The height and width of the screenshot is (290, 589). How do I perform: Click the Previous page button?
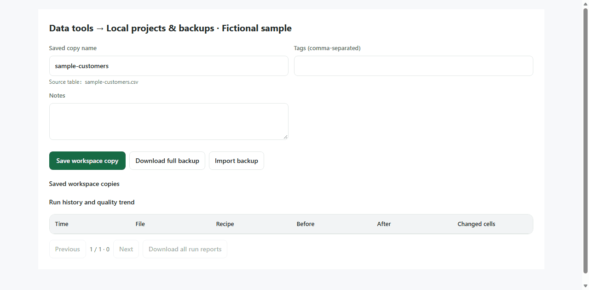[68, 249]
